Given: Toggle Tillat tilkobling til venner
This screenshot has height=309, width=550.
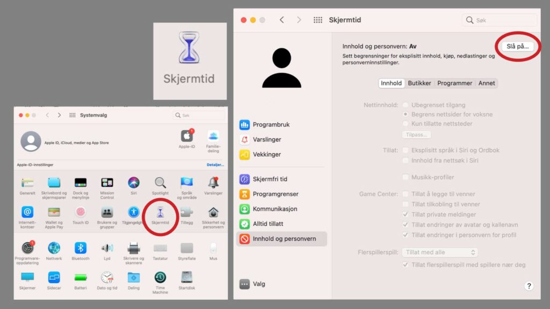Looking at the screenshot, I should (406, 204).
